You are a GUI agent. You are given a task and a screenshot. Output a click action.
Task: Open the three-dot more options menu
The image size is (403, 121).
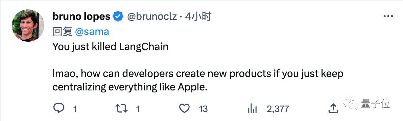click(x=388, y=16)
